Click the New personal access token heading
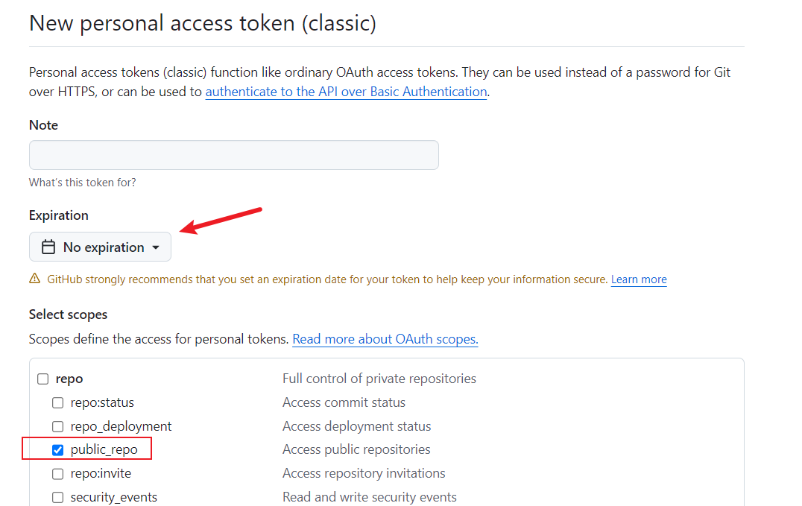 coord(202,23)
